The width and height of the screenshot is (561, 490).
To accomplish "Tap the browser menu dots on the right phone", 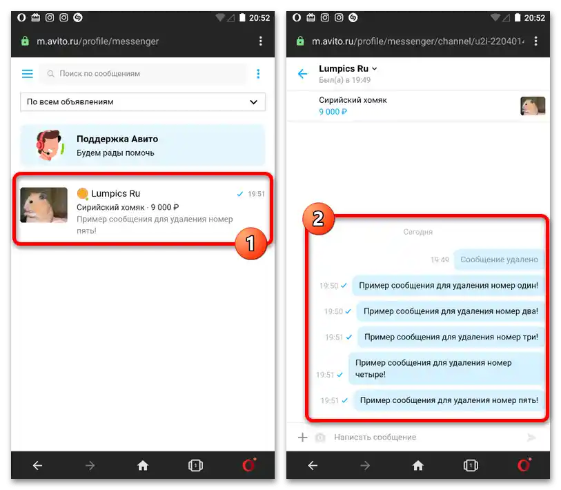I will (535, 41).
